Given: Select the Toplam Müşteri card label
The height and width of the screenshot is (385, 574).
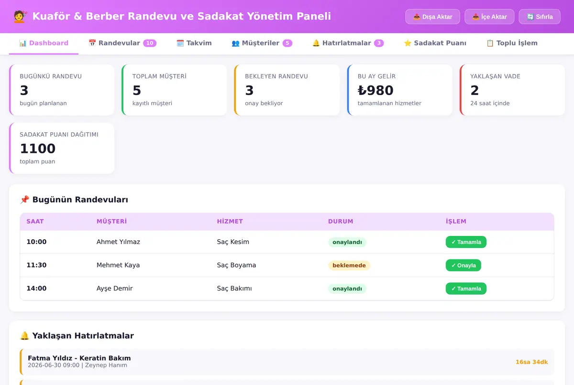Looking at the screenshot, I should 159,76.
